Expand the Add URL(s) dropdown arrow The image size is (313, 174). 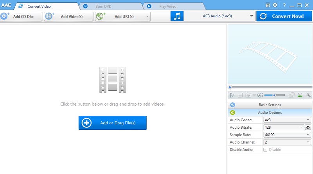(x=148, y=16)
